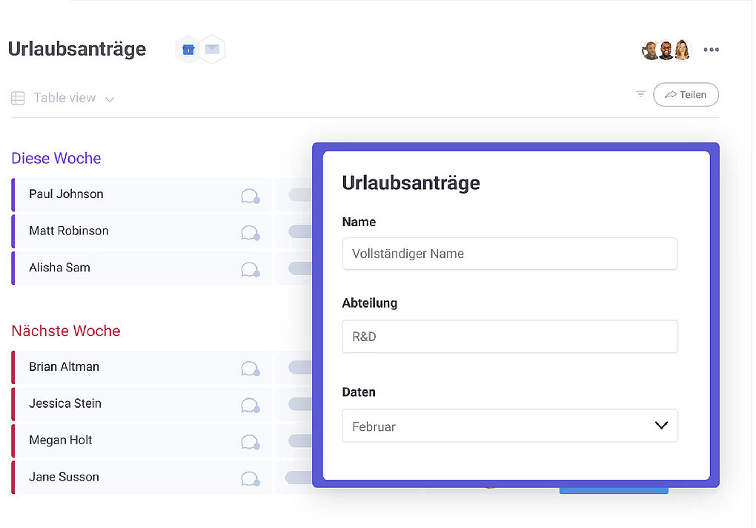
Task: Click the team member avatars group
Action: pos(666,50)
